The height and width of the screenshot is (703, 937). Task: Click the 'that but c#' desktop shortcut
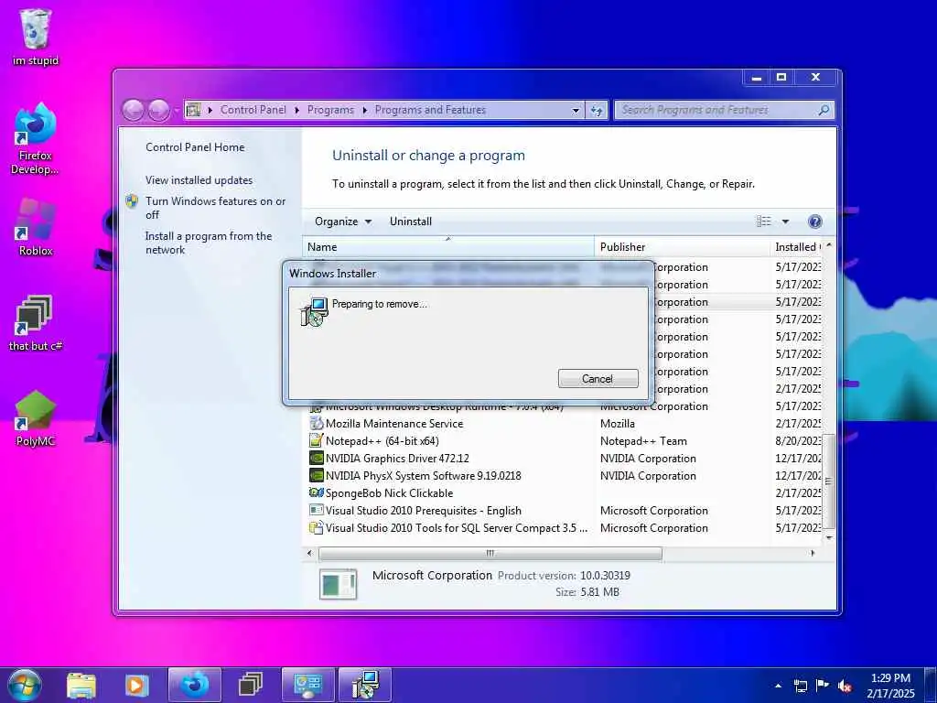pos(36,322)
